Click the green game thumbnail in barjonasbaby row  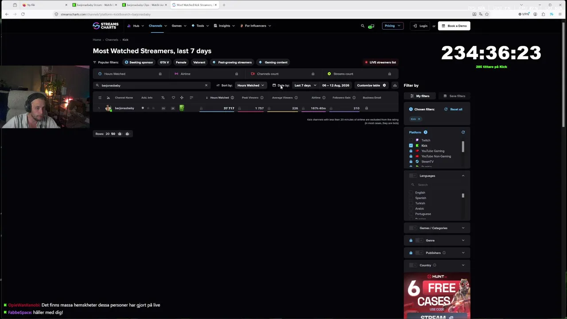tap(182, 108)
